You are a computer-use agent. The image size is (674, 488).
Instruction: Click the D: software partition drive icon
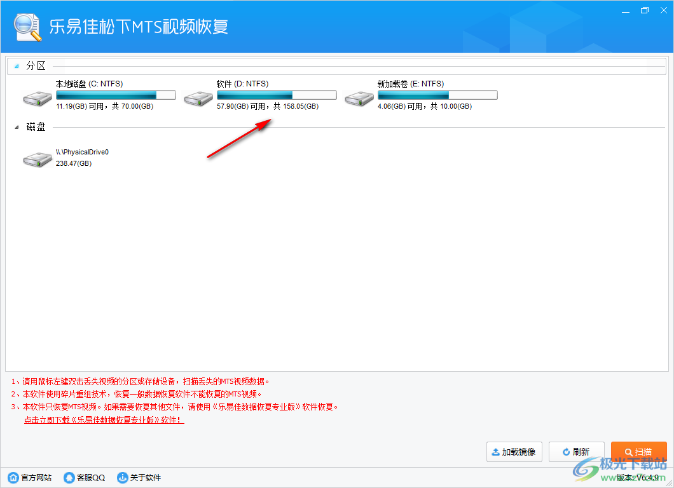(198, 98)
